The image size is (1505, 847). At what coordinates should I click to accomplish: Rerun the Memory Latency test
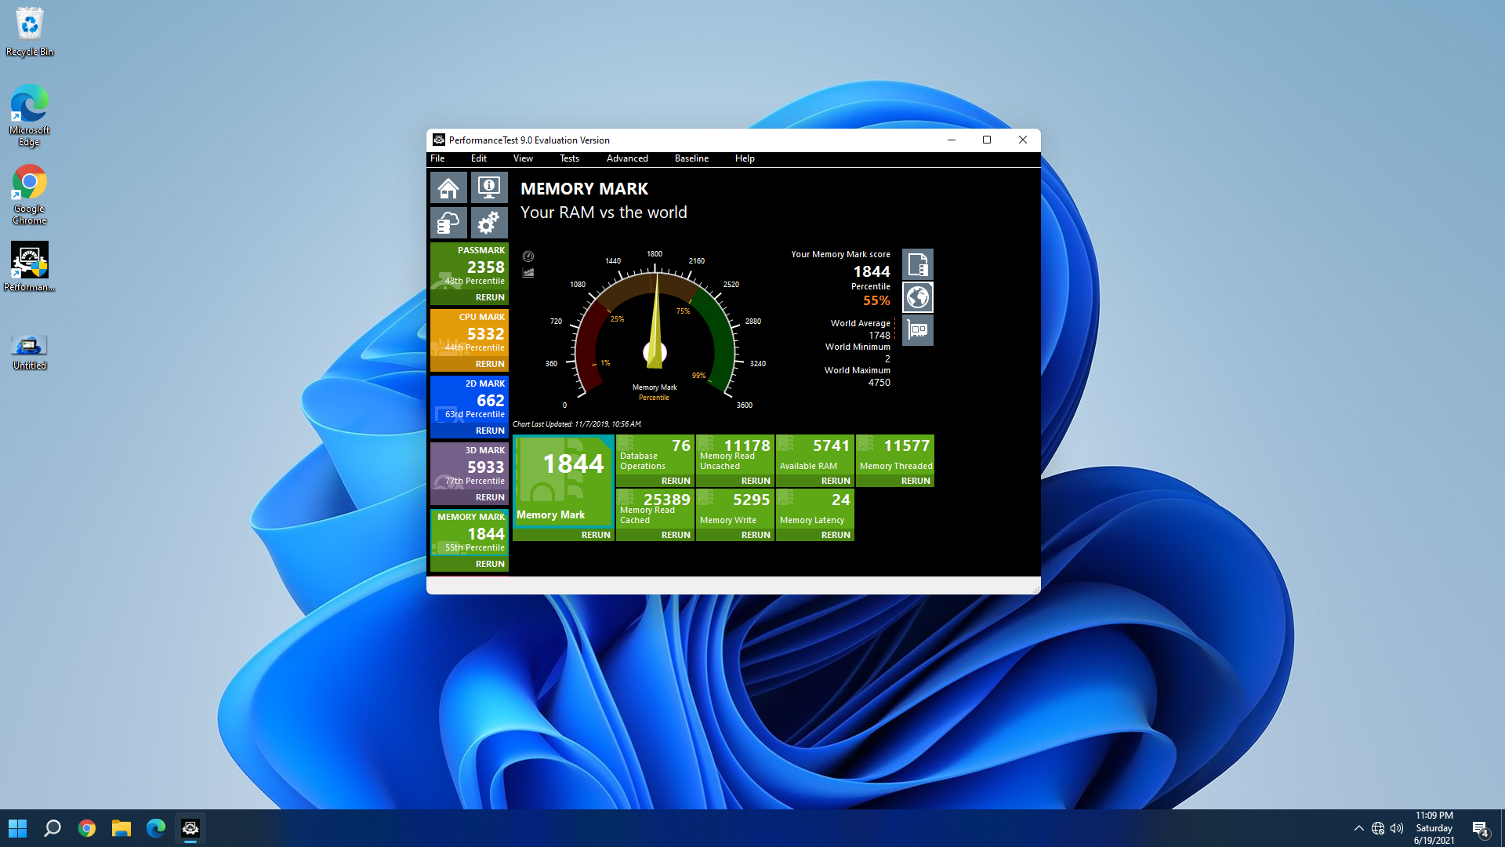[836, 535]
